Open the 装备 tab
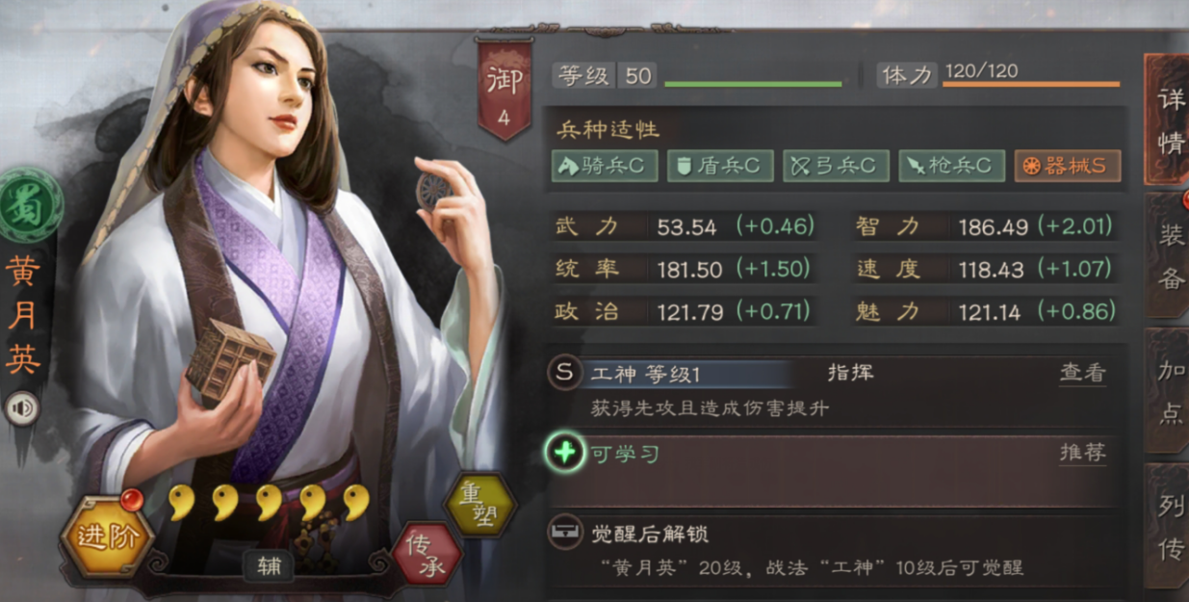The image size is (1189, 602). pyautogui.click(x=1169, y=255)
